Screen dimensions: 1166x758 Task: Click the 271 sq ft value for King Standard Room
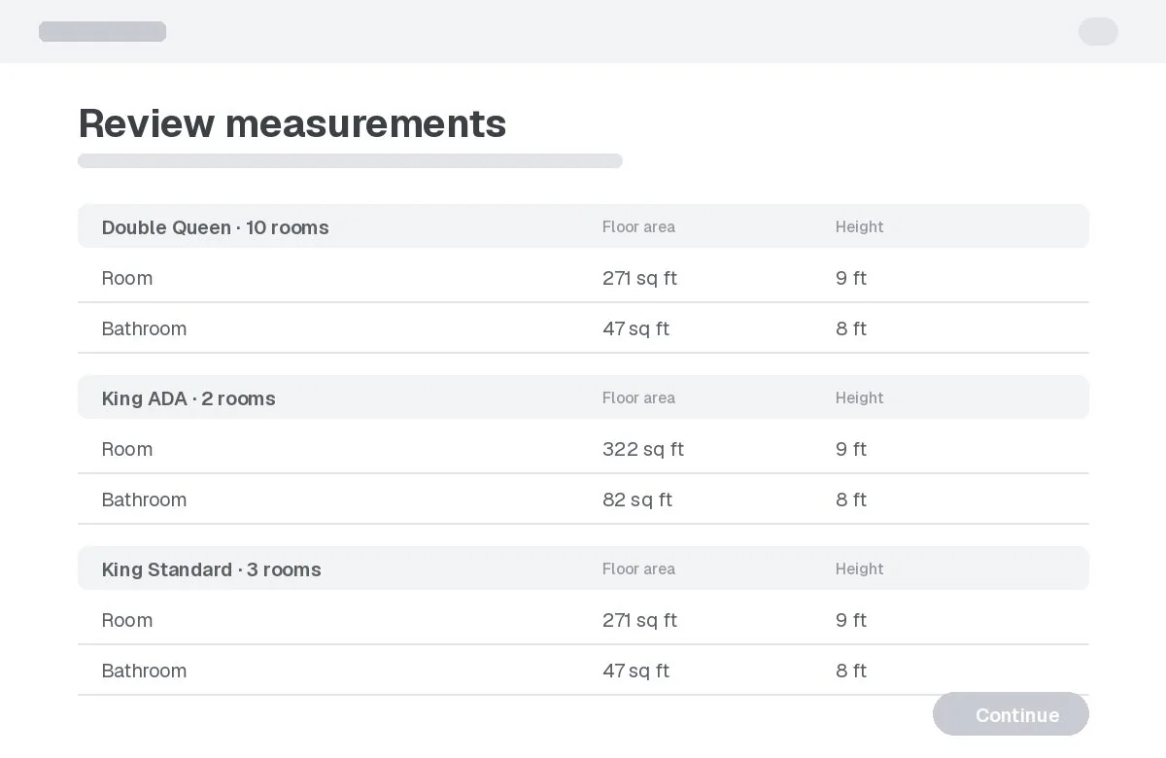coord(639,620)
